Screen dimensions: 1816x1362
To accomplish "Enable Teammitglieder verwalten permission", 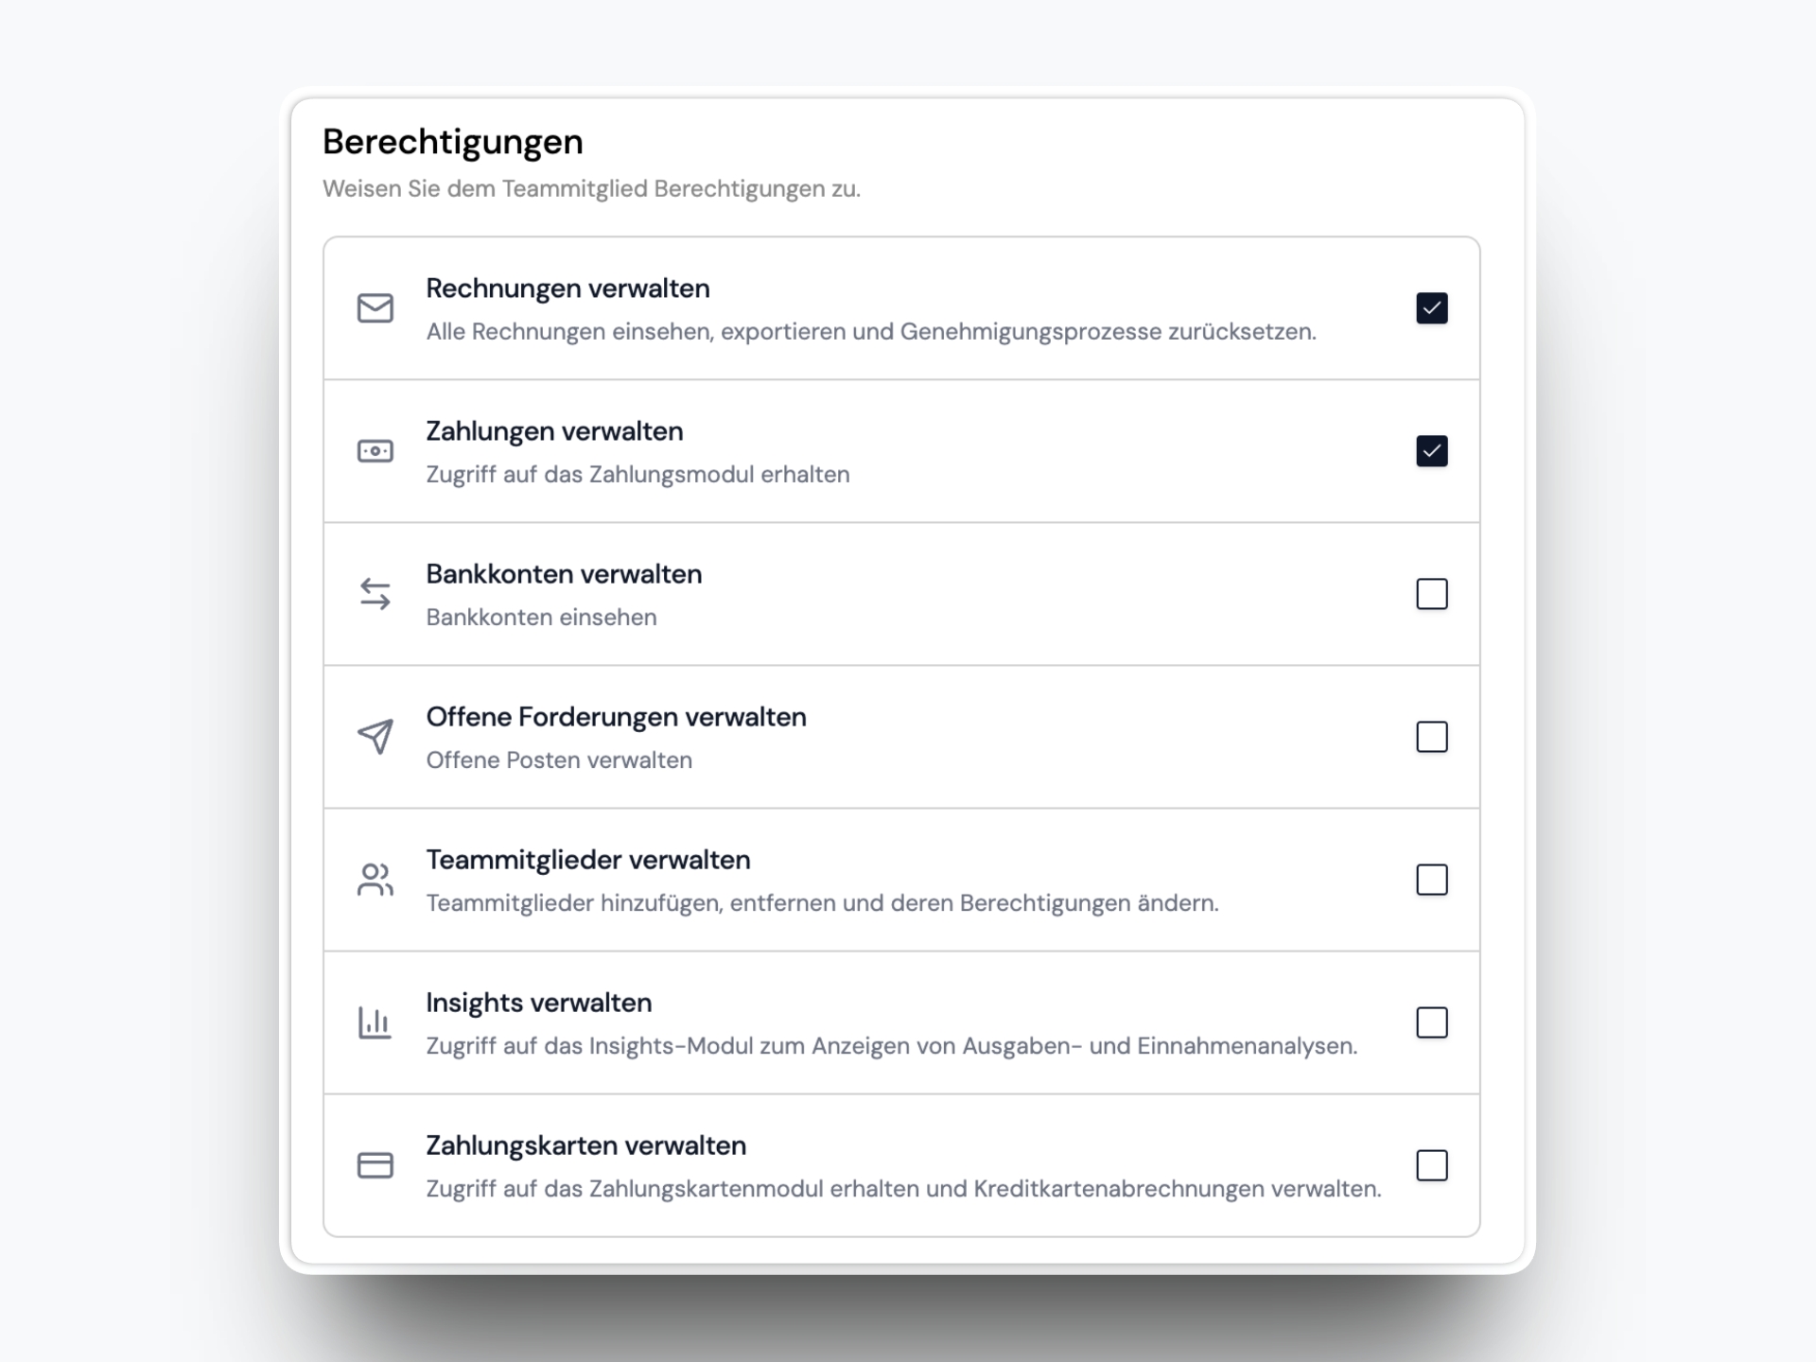I will (x=1432, y=881).
